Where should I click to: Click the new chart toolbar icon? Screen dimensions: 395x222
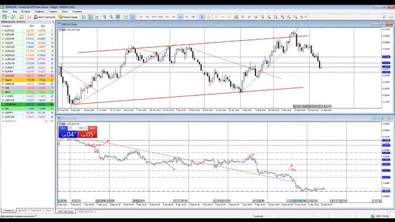[x=4, y=17]
